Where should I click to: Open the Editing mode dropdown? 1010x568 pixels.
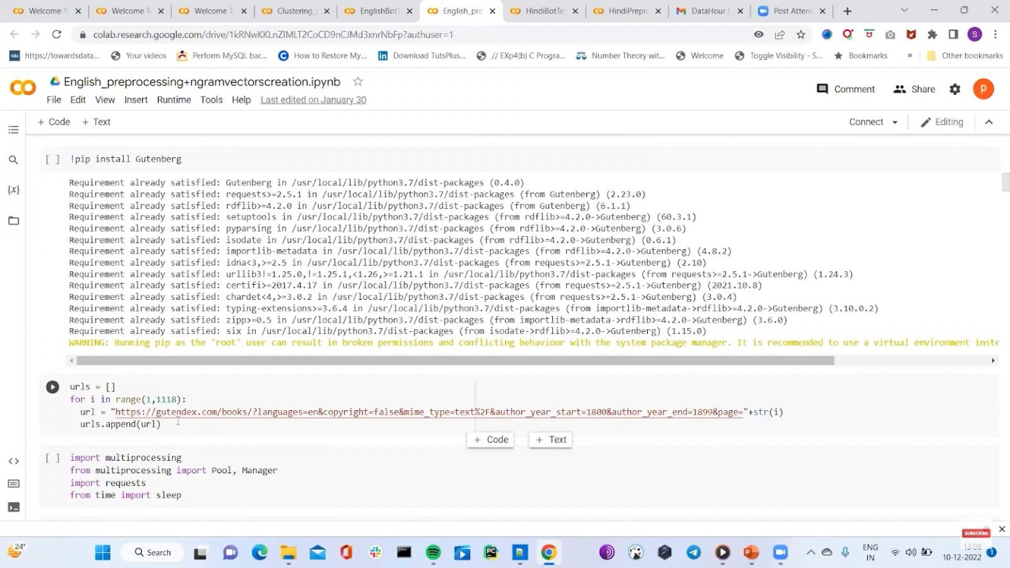[x=942, y=122]
